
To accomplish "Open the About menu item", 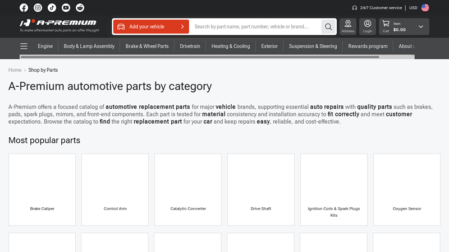I will click(x=406, y=46).
